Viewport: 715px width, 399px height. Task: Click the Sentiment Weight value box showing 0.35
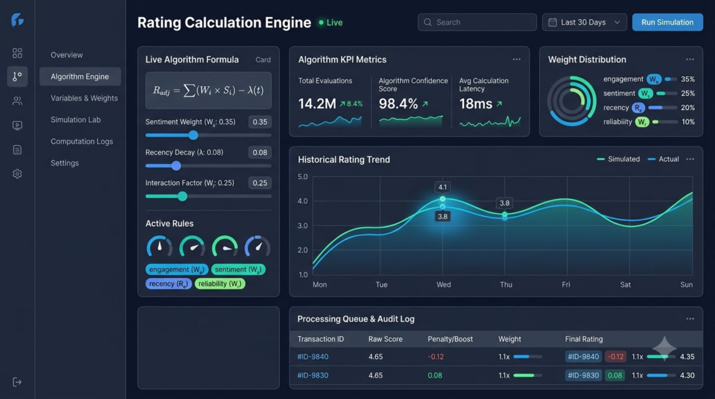260,122
